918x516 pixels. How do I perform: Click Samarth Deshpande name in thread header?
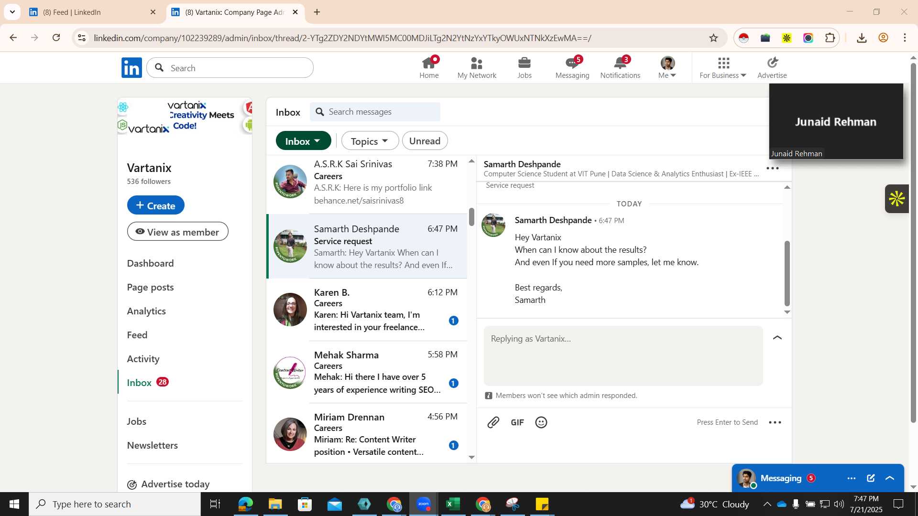[522, 164]
